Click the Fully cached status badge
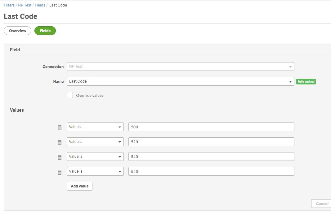This screenshot has width=331, height=219. point(306,82)
